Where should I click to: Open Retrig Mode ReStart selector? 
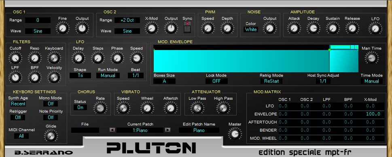[x=271, y=81]
